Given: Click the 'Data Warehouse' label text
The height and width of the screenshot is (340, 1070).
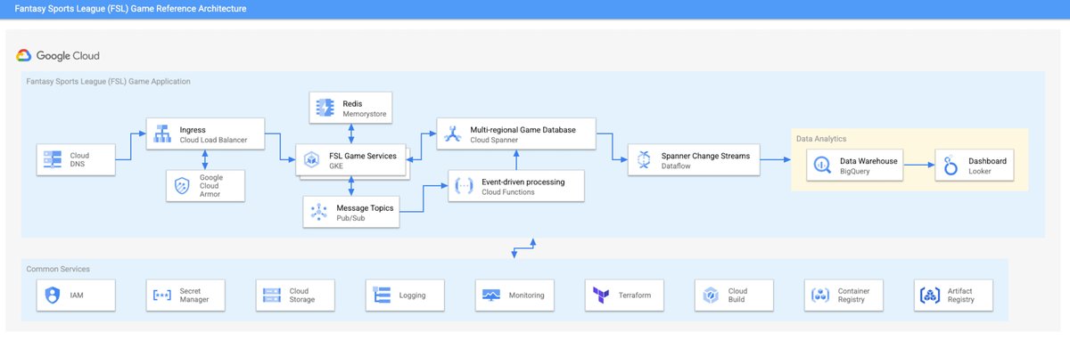Looking at the screenshot, I should click(x=868, y=161).
